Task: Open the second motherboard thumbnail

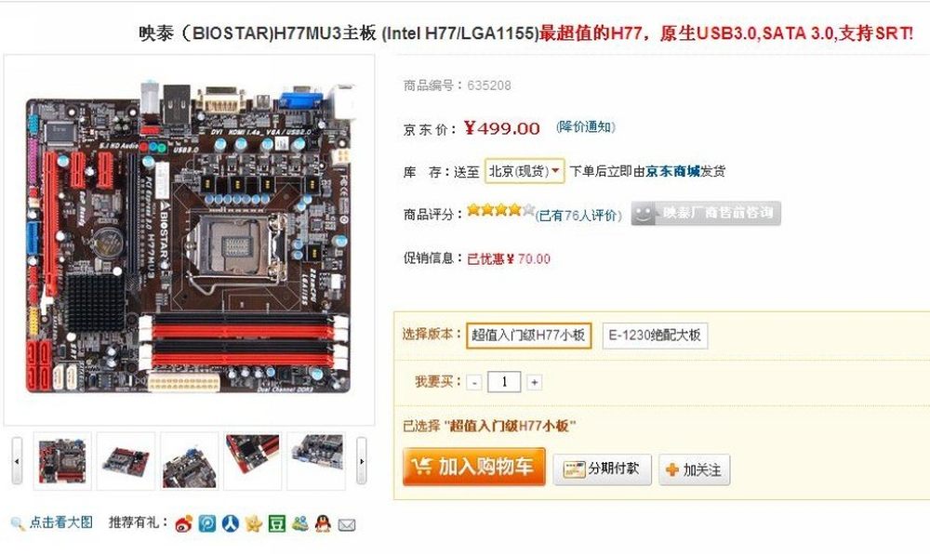Action: pyautogui.click(x=126, y=461)
